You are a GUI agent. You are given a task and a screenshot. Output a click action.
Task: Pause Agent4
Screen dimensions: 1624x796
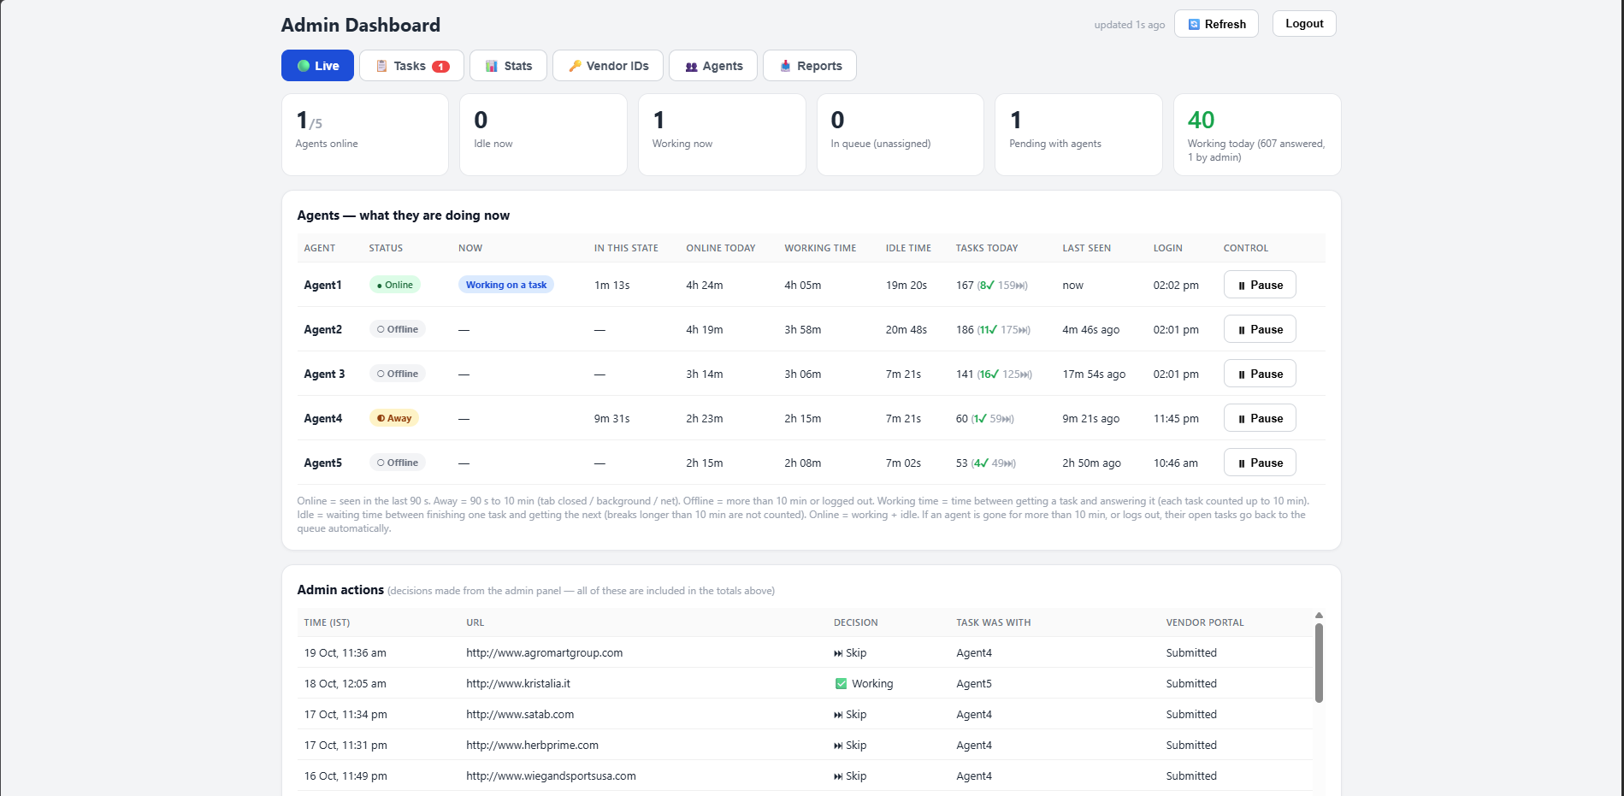1260,418
